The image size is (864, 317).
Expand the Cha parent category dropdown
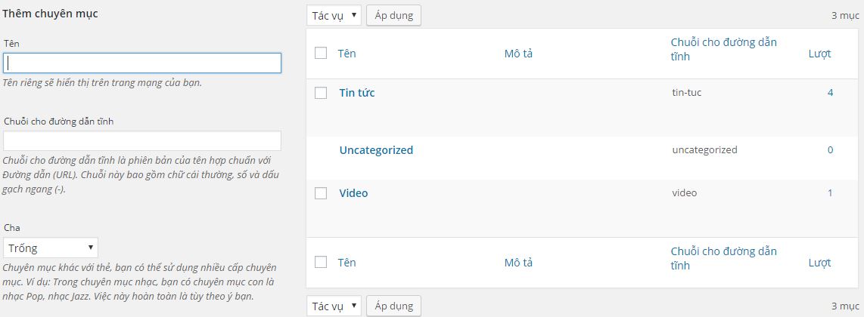point(51,248)
